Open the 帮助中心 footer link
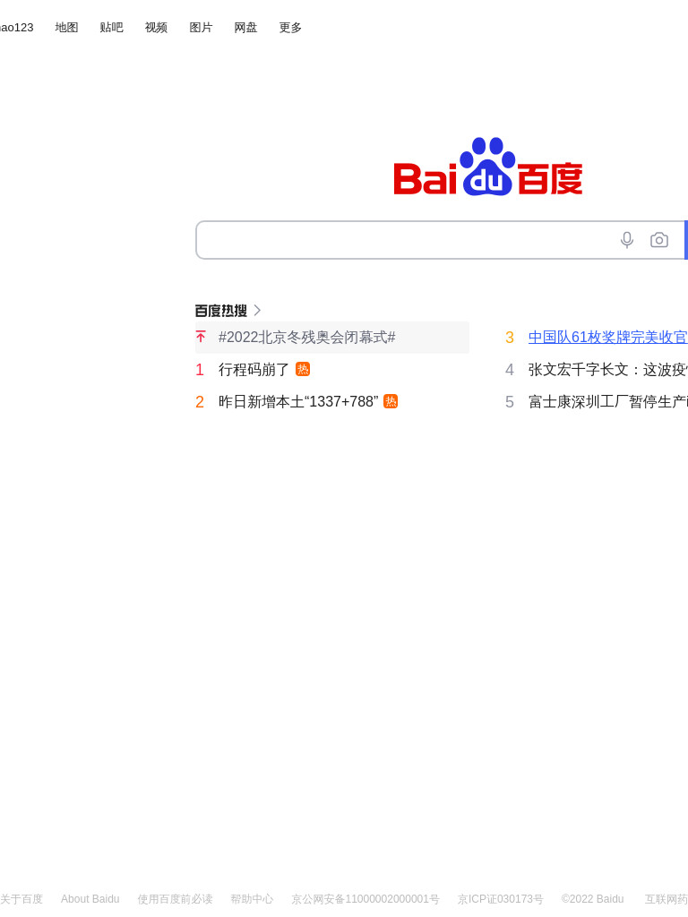Screen dimensions: 688x917 (x=252, y=899)
